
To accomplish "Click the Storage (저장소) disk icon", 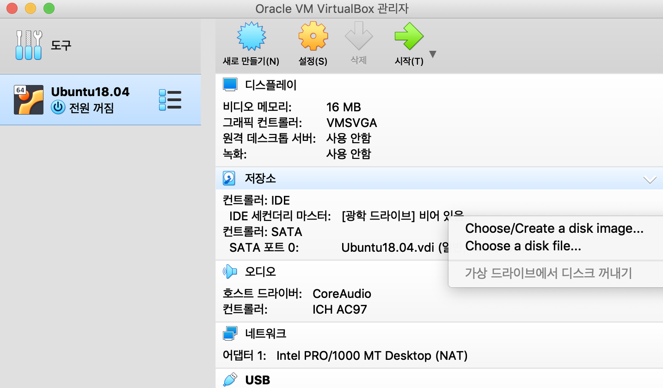I will click(229, 178).
